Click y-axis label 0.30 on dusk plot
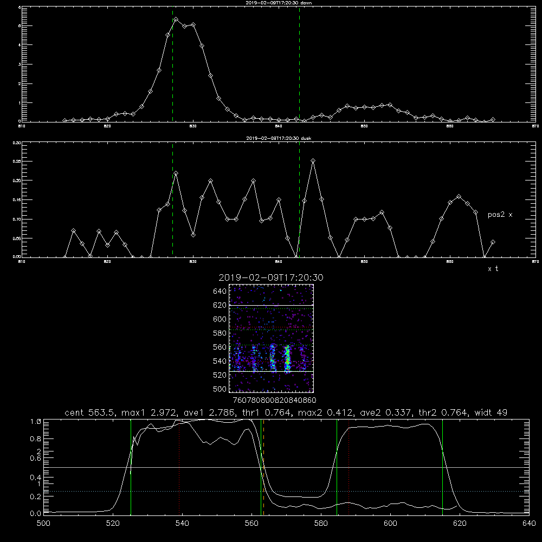 (x=17, y=143)
